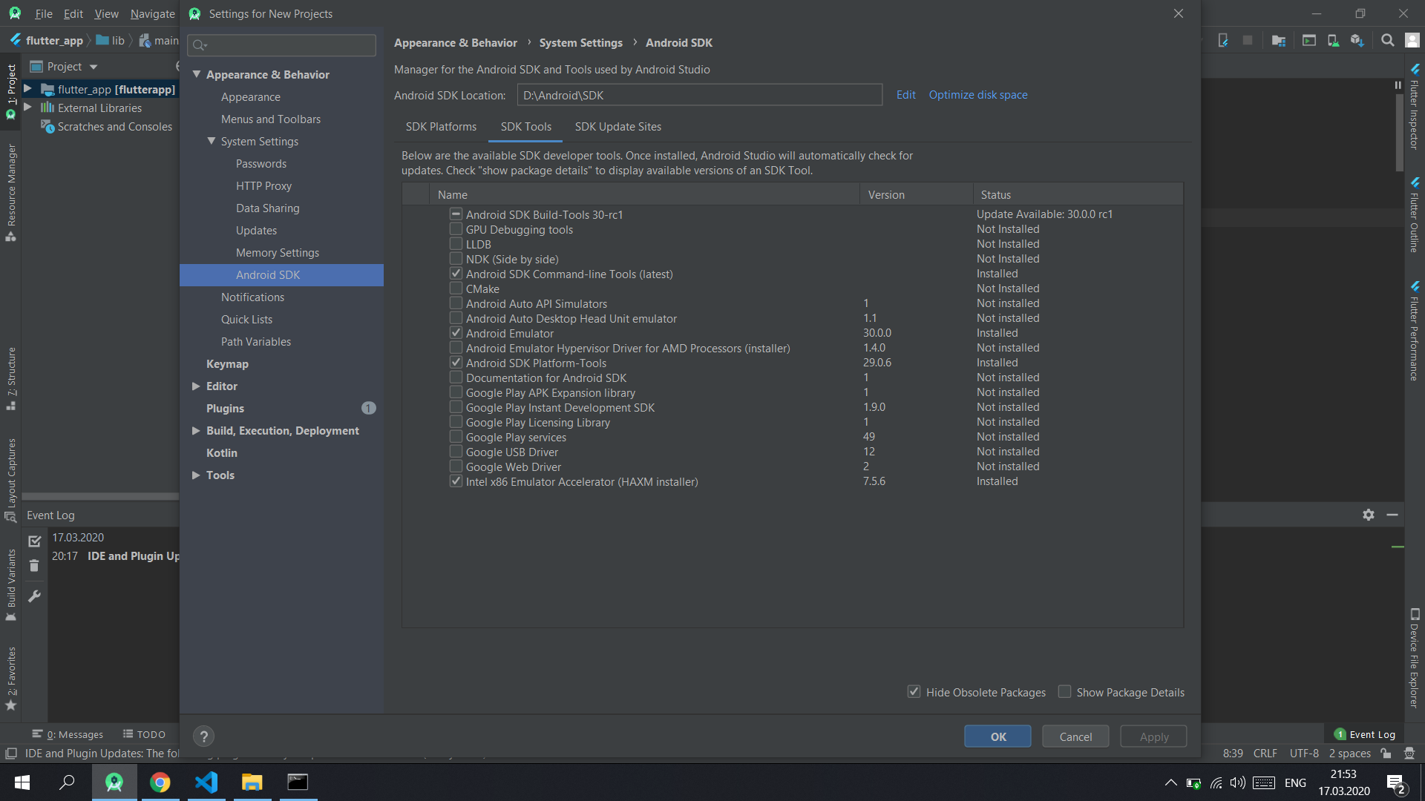Enable Show Package Details checkbox

tap(1064, 692)
